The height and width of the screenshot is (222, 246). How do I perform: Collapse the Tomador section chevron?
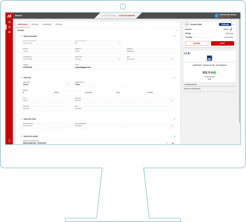177,30
